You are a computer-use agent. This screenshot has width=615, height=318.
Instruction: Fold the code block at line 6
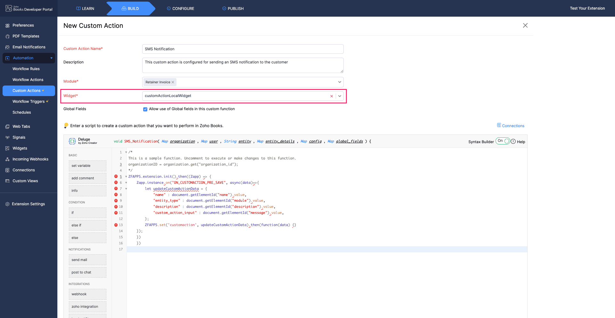pos(126,183)
